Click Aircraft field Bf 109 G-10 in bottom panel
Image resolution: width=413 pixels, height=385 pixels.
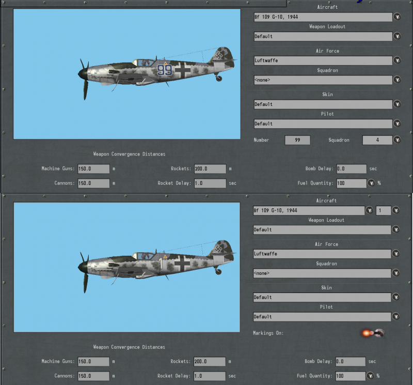[x=309, y=210]
